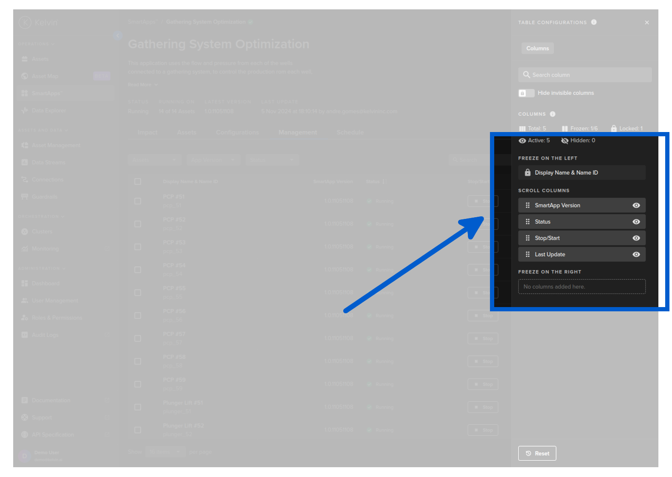The height and width of the screenshot is (477, 672).
Task: Select the Columns tab
Action: [537, 49]
